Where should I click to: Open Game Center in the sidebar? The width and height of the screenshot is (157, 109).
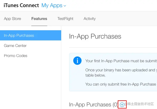pyautogui.click(x=15, y=46)
